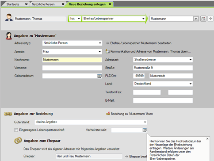The image size is (214, 161).
Task: Click the PLZ field showing 99999
Action: (x=139, y=76)
